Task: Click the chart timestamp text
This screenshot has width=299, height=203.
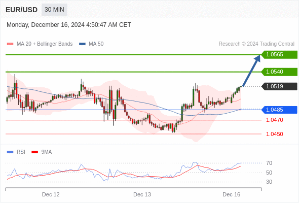Action: pos(69,25)
